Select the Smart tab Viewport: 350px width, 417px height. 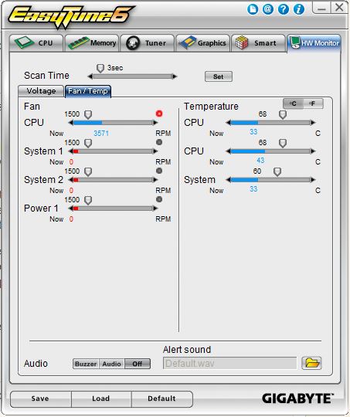click(258, 42)
